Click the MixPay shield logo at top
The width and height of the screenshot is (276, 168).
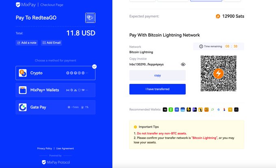point(18,5)
